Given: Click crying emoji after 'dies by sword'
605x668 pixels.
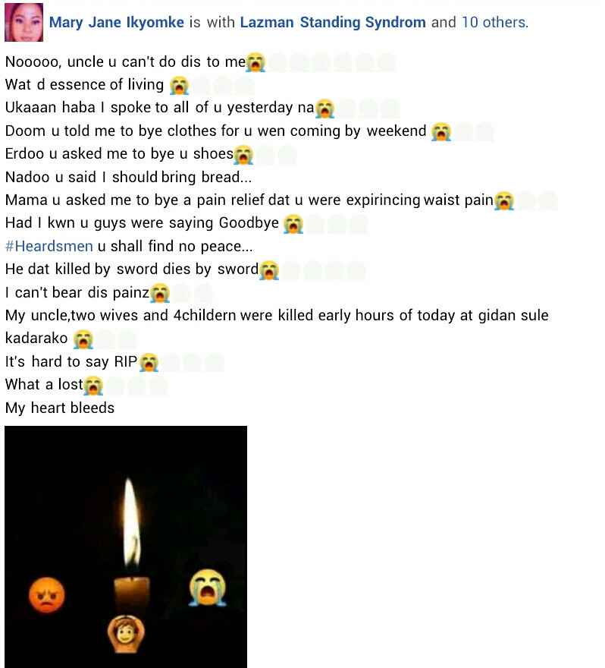Looking at the screenshot, I should [269, 270].
